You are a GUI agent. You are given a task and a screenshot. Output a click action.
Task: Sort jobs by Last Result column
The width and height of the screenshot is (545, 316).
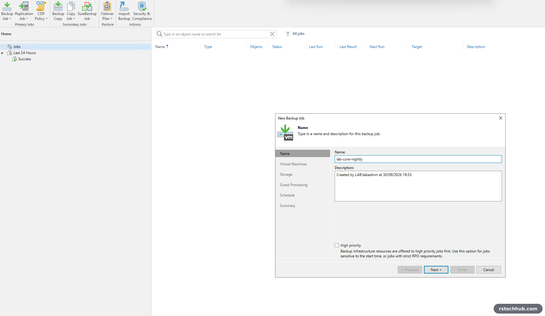point(348,47)
